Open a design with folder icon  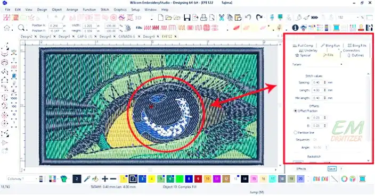click(x=169, y=18)
